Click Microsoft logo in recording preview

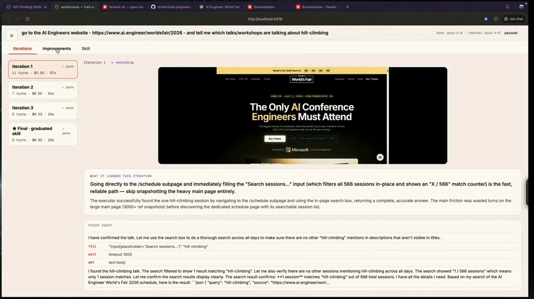297,149
